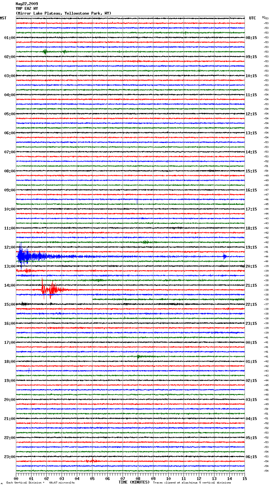Click the 09:15 UTC time label
Screen dimensions: 270x487
(251, 57)
